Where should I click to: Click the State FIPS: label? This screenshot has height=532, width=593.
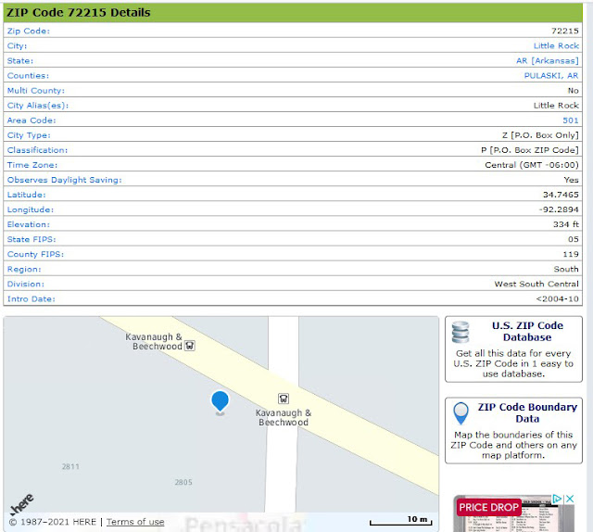32,239
